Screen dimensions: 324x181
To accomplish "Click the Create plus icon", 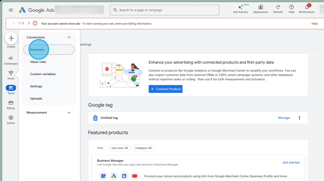I will tap(11, 38).
